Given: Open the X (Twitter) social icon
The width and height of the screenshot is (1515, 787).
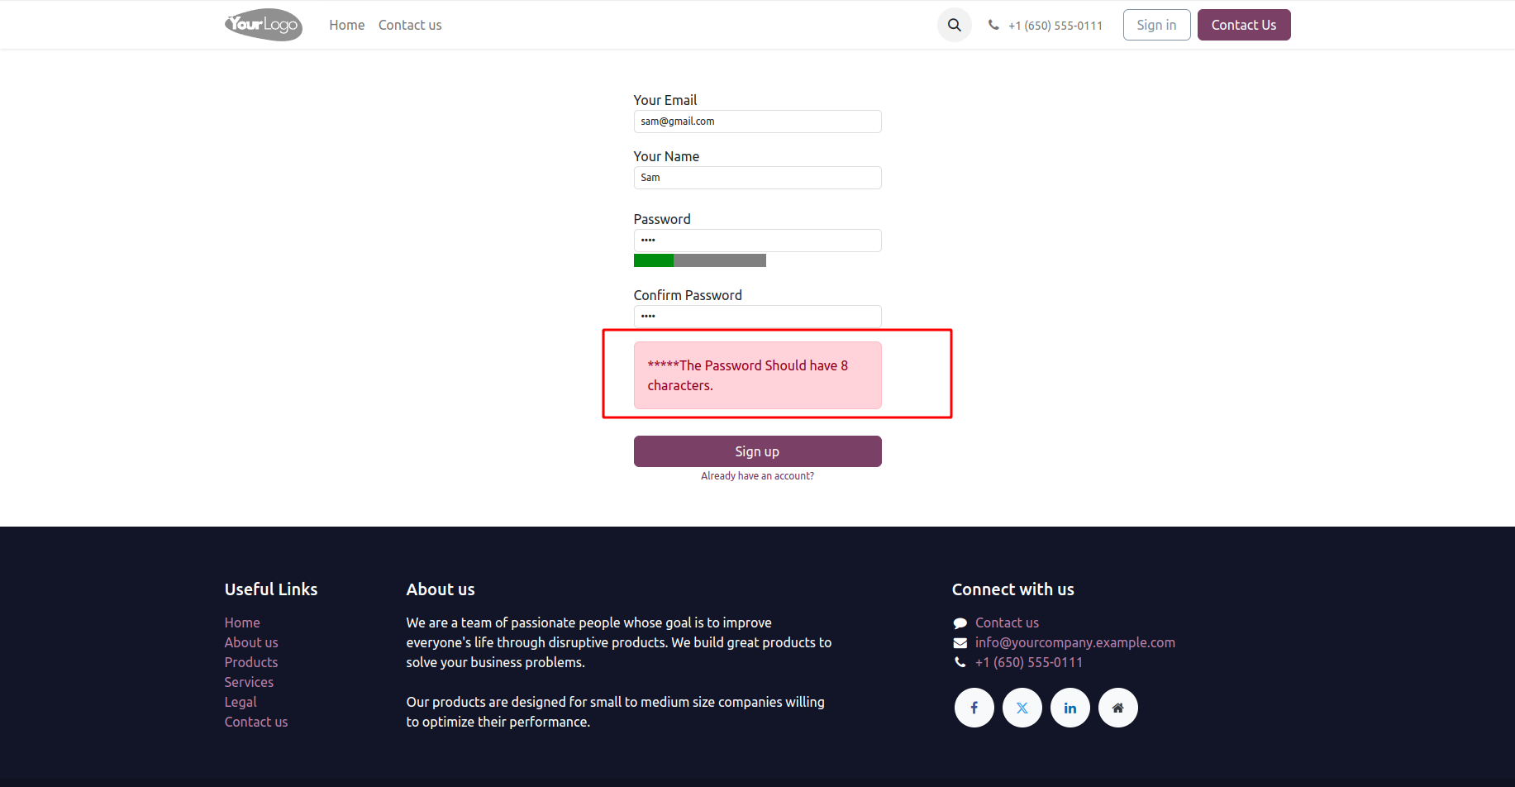Looking at the screenshot, I should (1022, 708).
